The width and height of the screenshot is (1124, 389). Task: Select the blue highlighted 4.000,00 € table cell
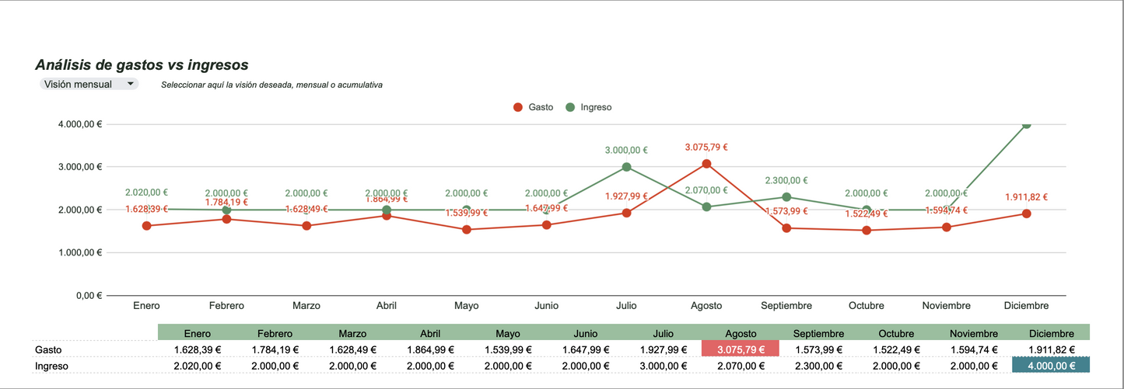[1050, 366]
